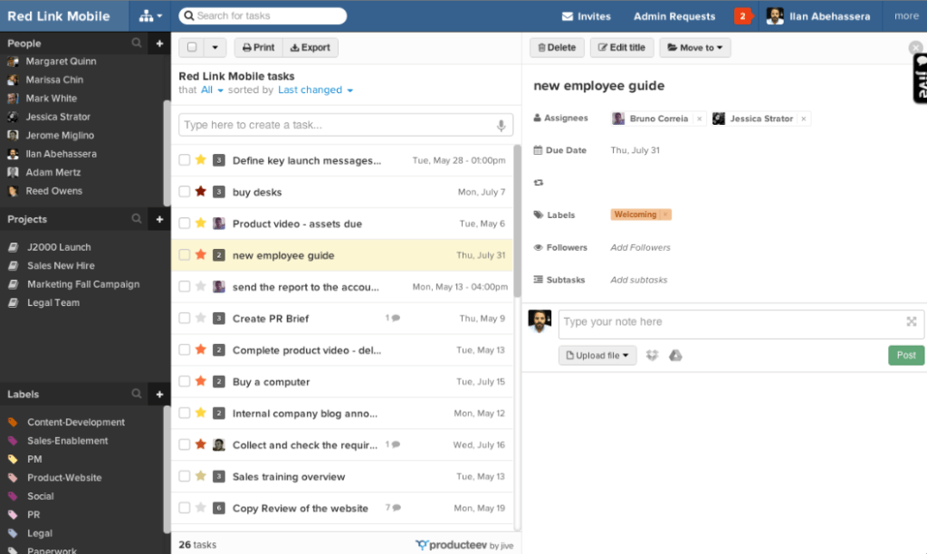Screen dimensions: 927x554
Task: Remove the Welcoming label
Action: 665,215
